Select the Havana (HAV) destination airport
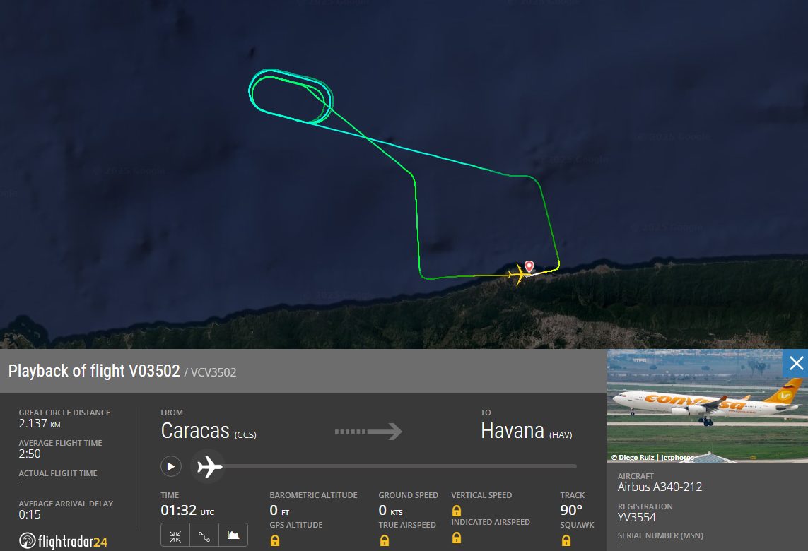The width and height of the screenshot is (808, 551). [526, 431]
